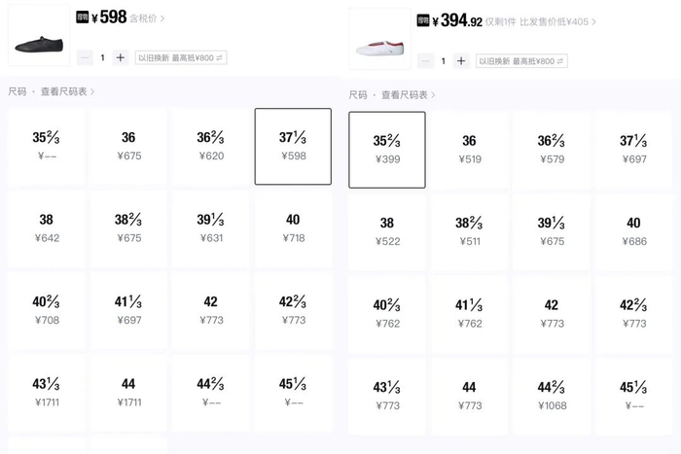Select size 37⅓ priced ¥697
The width and height of the screenshot is (681, 454).
634,150
